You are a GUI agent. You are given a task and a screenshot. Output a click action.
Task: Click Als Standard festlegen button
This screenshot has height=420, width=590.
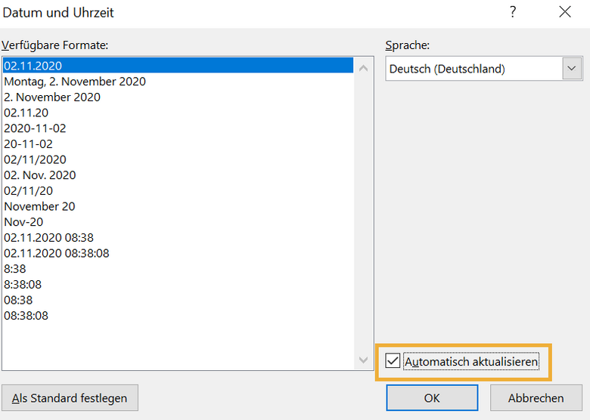[x=70, y=398]
